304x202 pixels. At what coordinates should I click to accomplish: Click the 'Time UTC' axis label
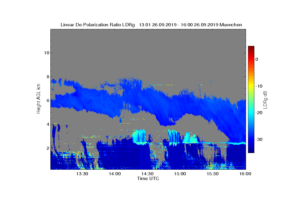pos(148,179)
